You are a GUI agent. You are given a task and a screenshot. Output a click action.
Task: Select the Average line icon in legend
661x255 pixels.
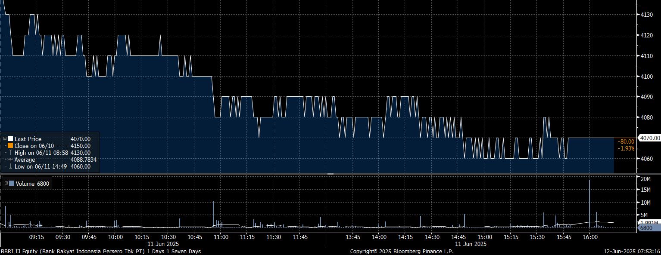pos(10,160)
